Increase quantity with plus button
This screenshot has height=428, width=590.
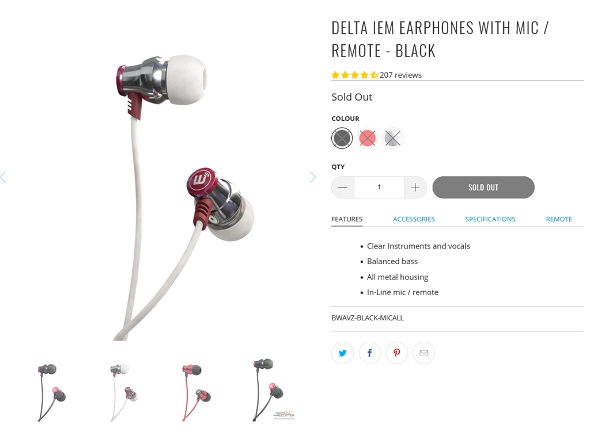[415, 187]
